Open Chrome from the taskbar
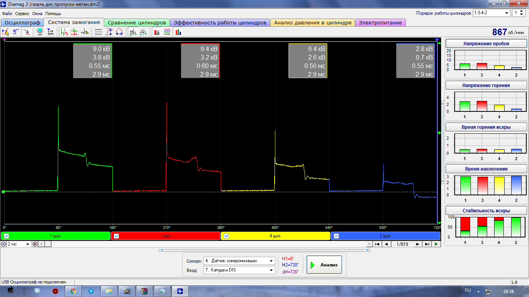 73,291
